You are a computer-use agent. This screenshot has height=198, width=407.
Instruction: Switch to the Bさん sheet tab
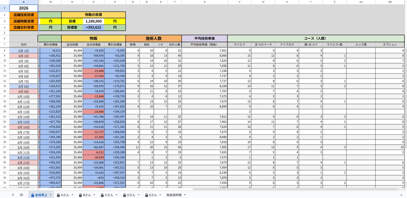pyautogui.click(x=87, y=195)
